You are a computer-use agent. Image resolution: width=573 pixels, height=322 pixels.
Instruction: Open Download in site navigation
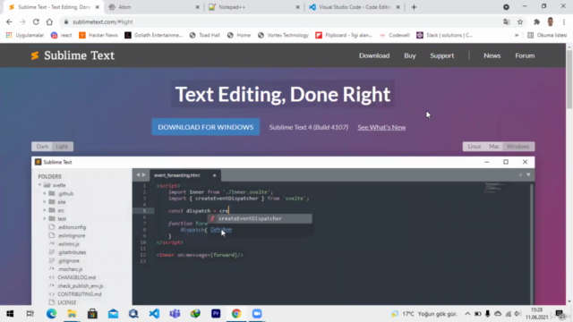click(x=374, y=55)
